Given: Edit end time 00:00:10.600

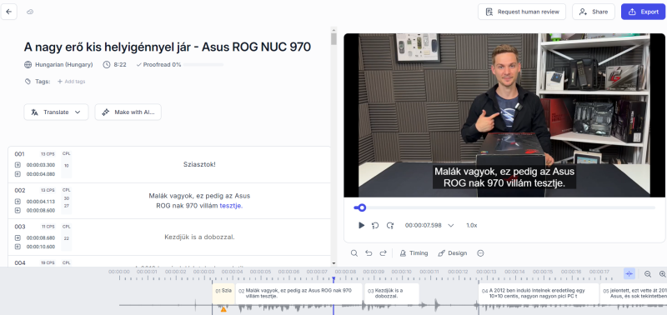Looking at the screenshot, I should [x=41, y=247].
